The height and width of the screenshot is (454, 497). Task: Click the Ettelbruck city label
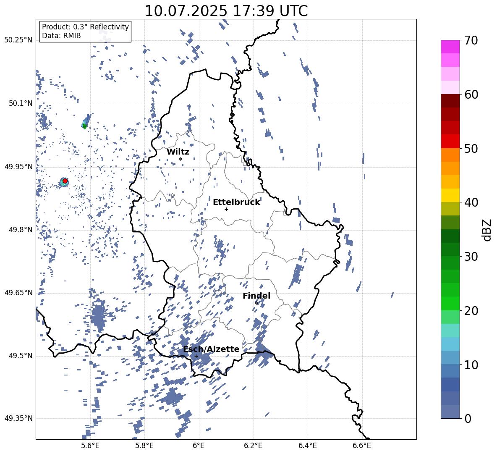click(236, 202)
